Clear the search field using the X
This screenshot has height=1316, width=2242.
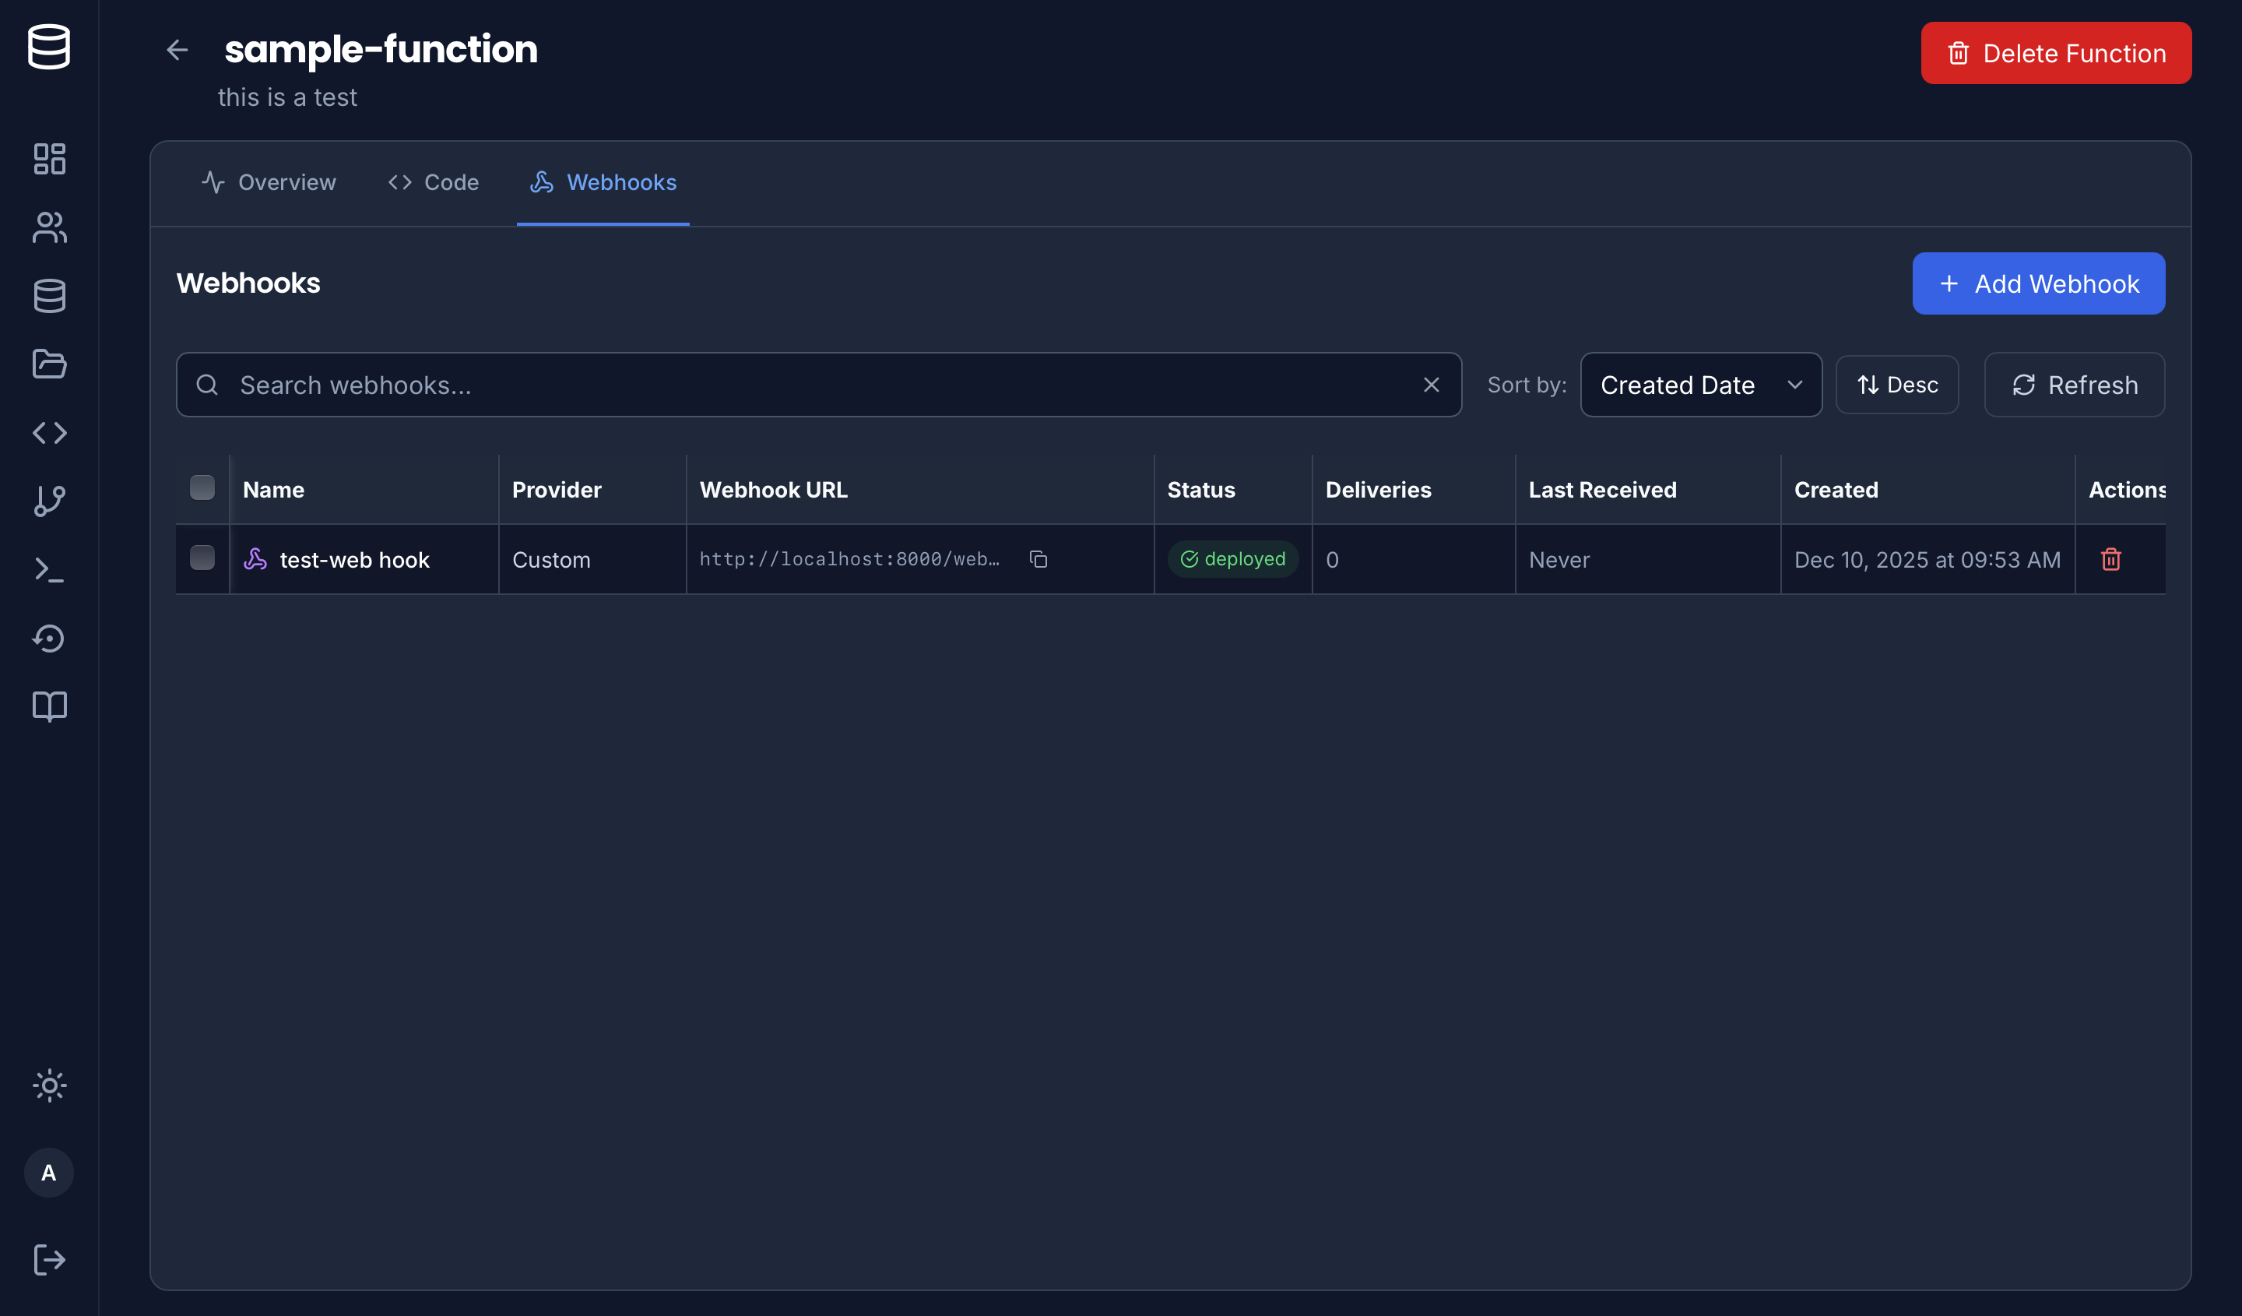[x=1431, y=385]
